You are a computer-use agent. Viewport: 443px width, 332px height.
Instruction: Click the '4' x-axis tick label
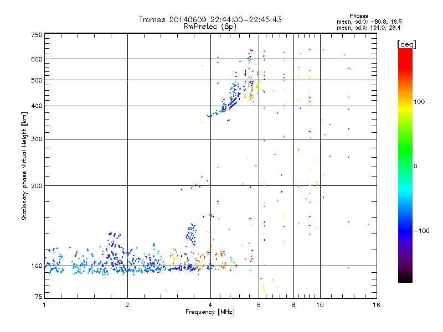point(210,305)
